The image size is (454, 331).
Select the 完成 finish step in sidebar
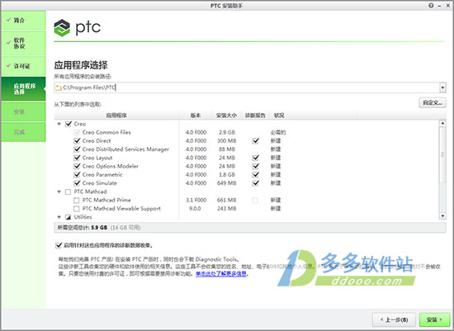pyautogui.click(x=23, y=132)
